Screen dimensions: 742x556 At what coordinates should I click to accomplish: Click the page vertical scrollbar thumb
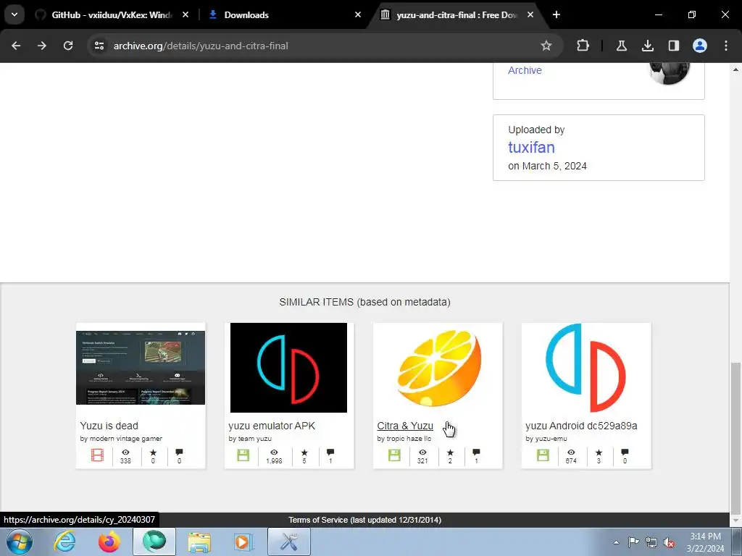pos(735,438)
